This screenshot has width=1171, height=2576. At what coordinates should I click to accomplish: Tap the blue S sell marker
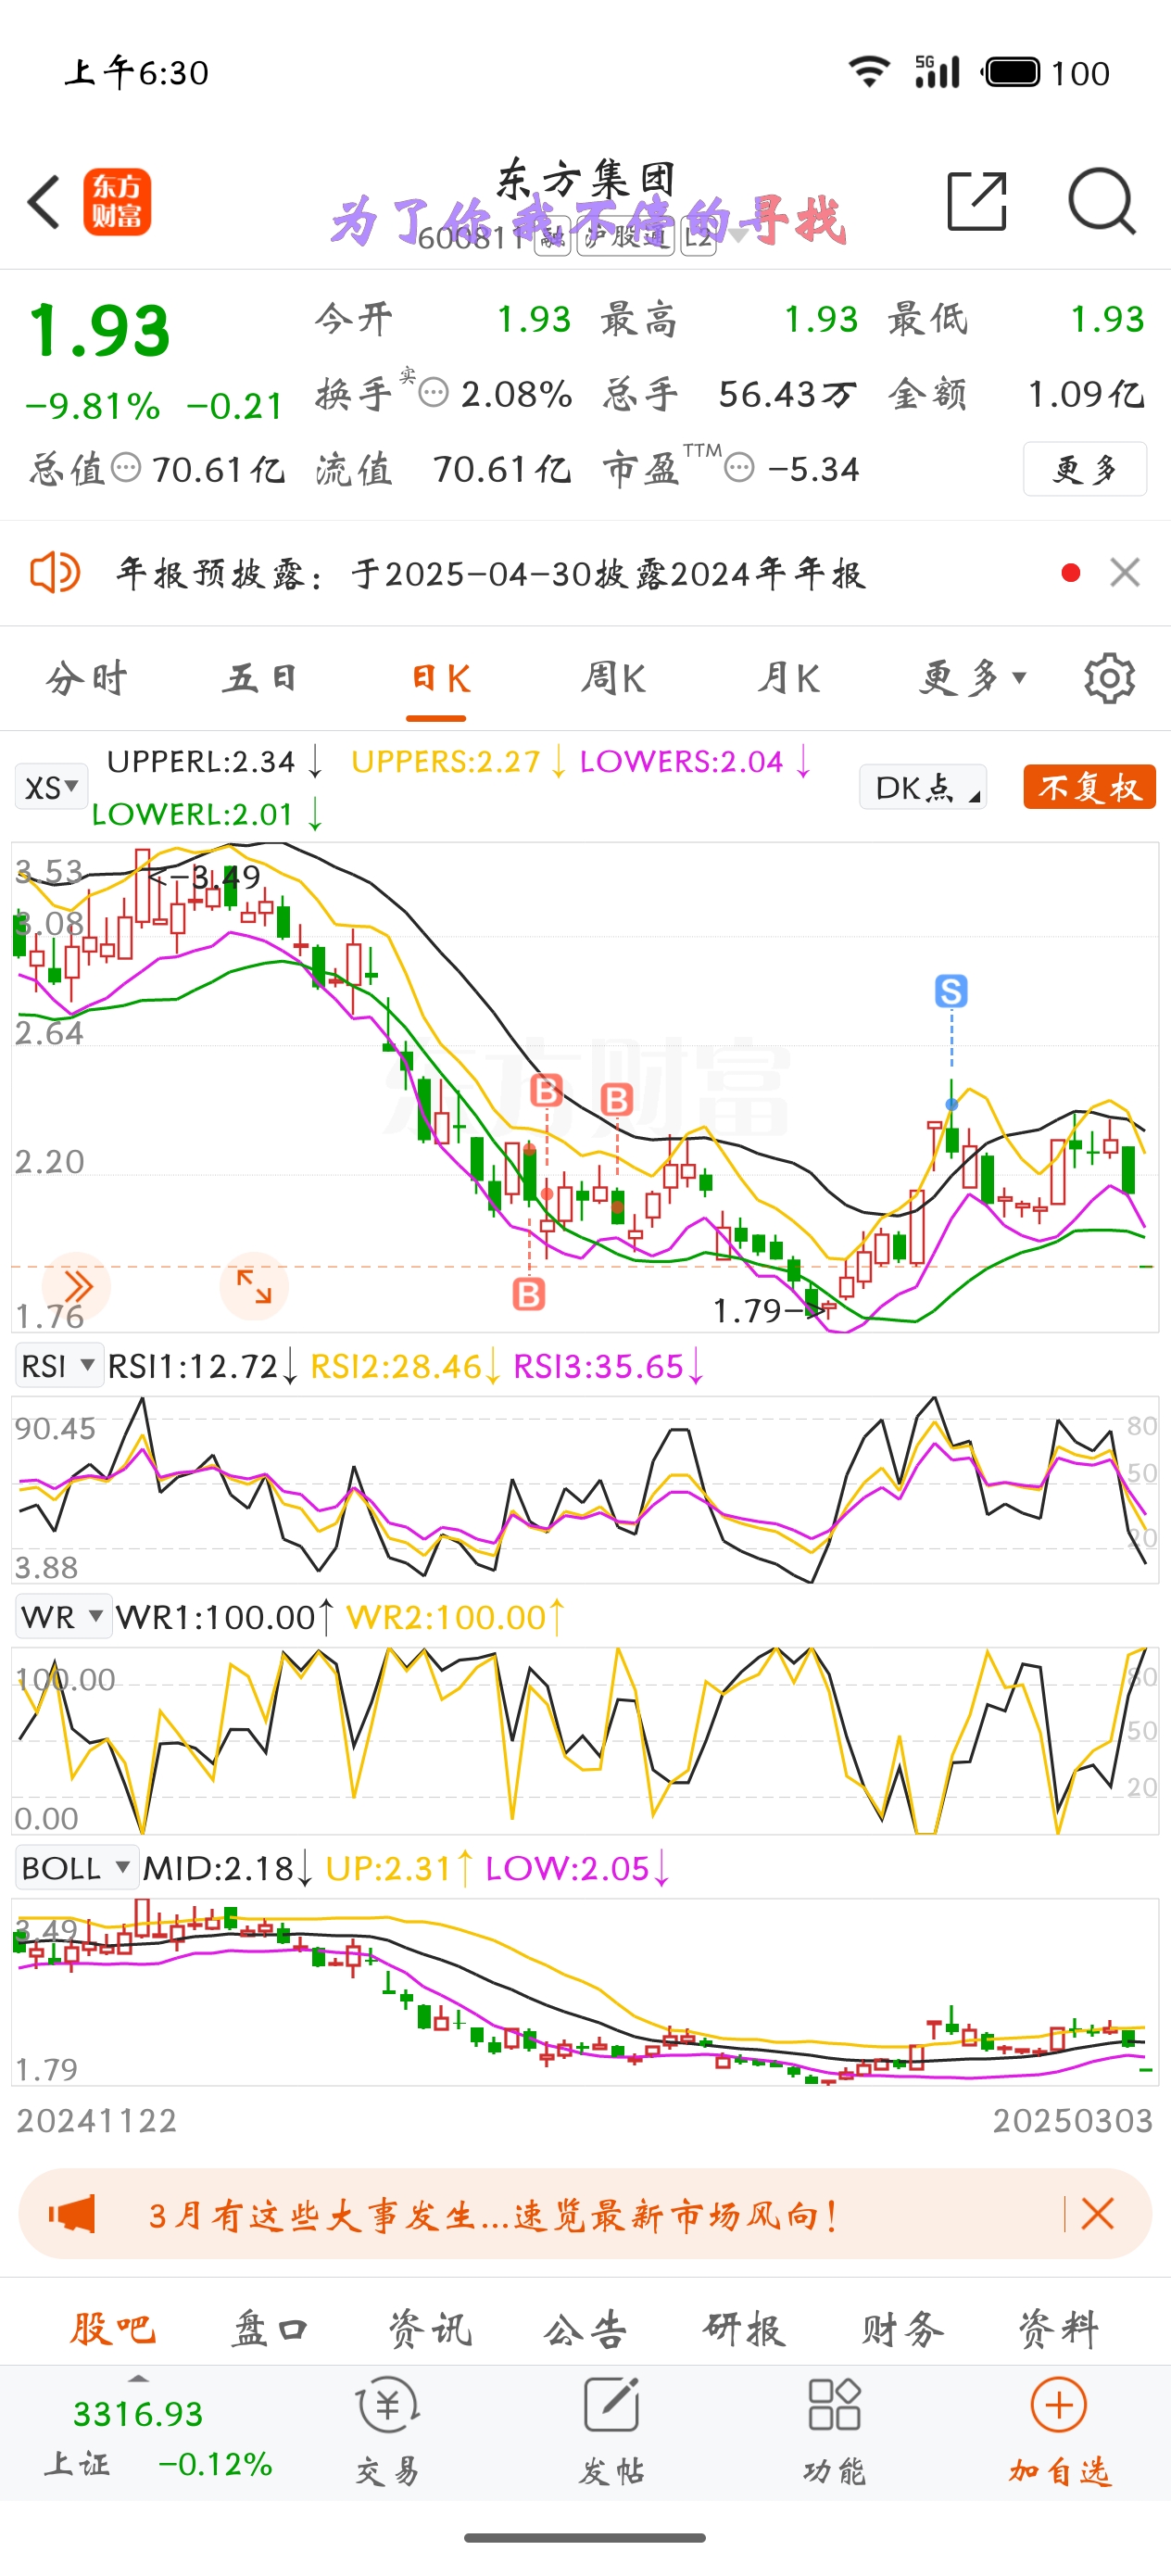point(951,991)
